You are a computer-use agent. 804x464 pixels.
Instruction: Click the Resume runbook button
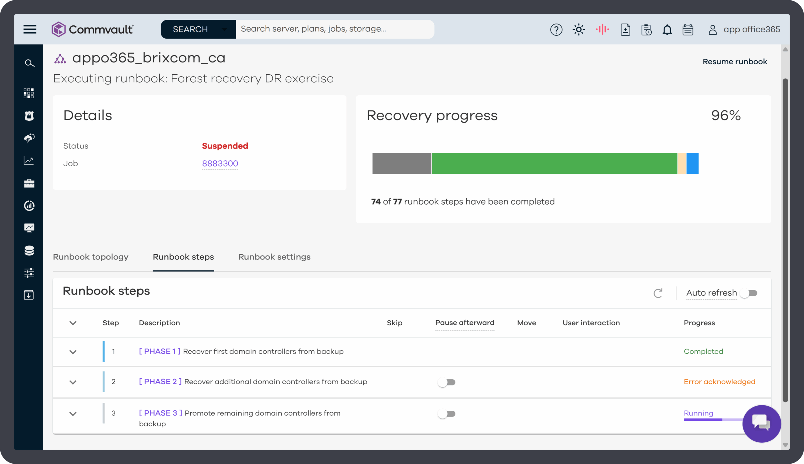click(x=735, y=61)
